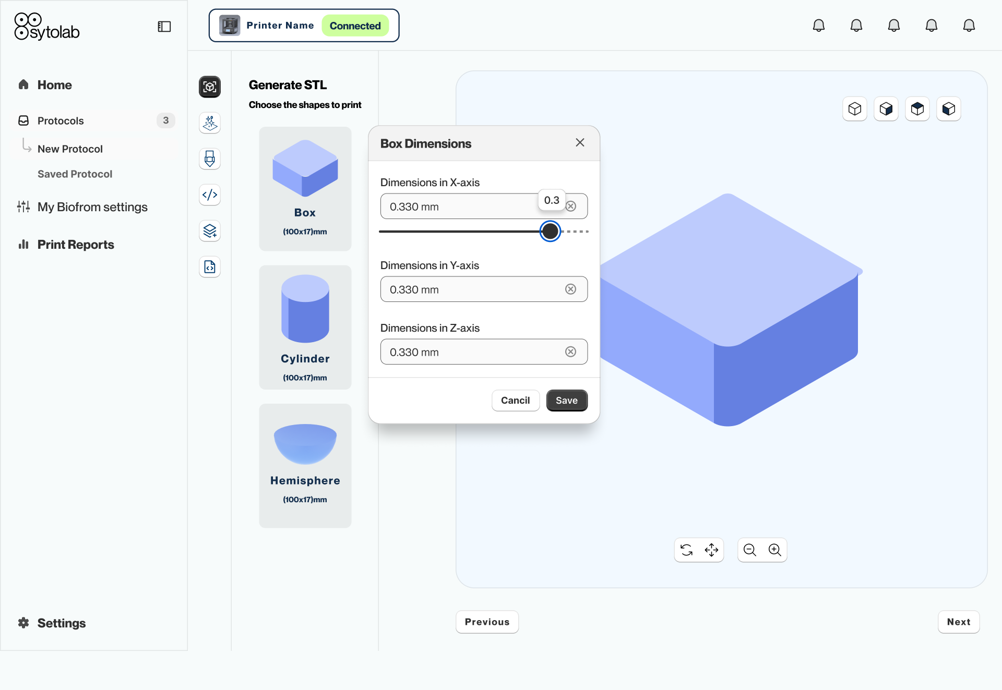Open New Protocol in sidebar
Image resolution: width=1002 pixels, height=690 pixels.
point(70,149)
